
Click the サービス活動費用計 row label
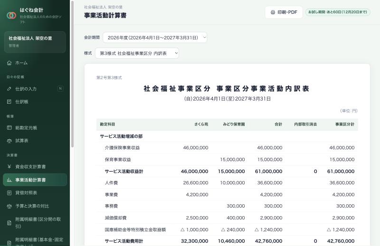pyautogui.click(x=124, y=241)
